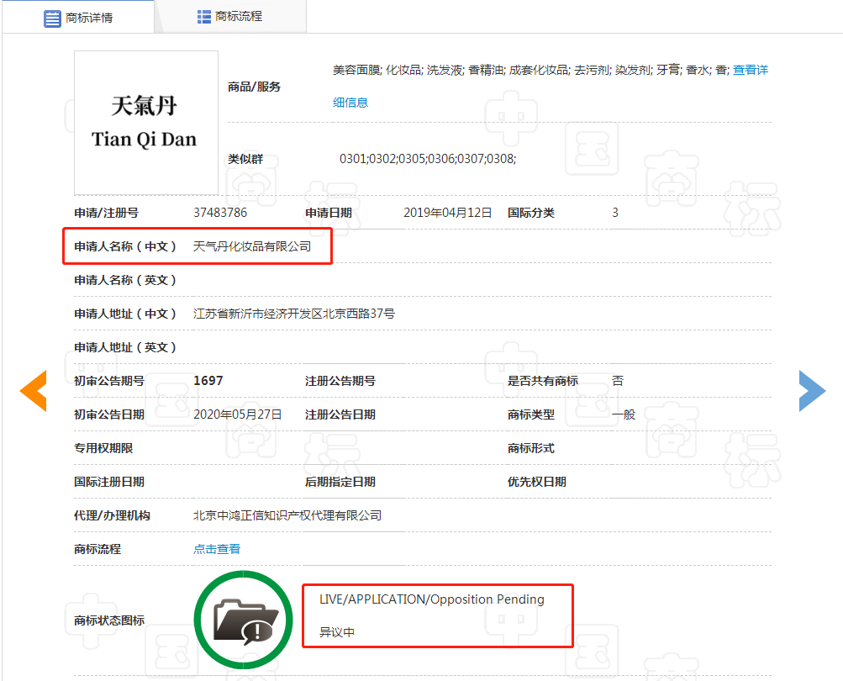Select applicant address 江苏省新沂市经济开发区北京西路37号

click(x=294, y=314)
